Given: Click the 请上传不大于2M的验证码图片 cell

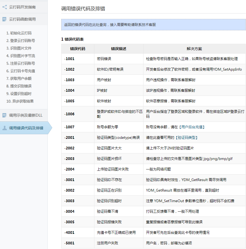Looking at the screenshot, I should (194, 148).
